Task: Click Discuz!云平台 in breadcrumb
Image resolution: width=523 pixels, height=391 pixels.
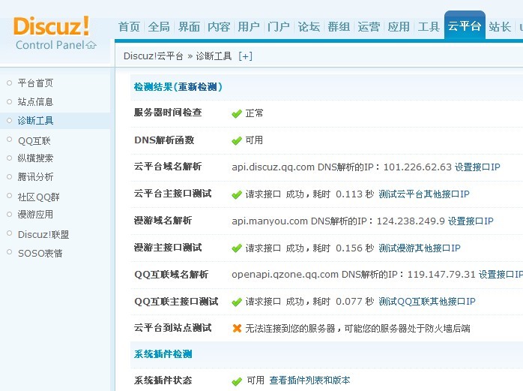Action: 153,56
